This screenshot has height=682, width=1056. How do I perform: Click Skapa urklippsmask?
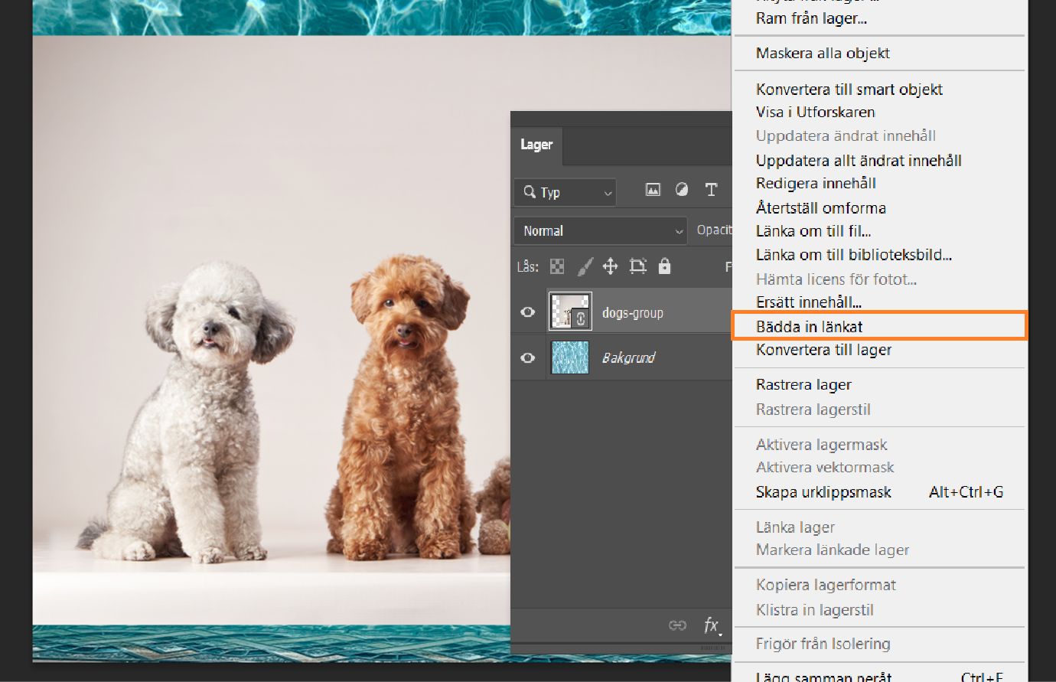[x=823, y=492]
